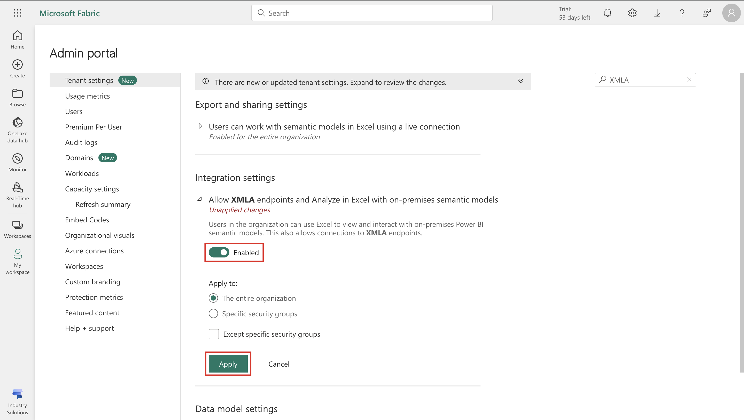744x420 pixels.
Task: Open notifications bell
Action: click(x=607, y=13)
